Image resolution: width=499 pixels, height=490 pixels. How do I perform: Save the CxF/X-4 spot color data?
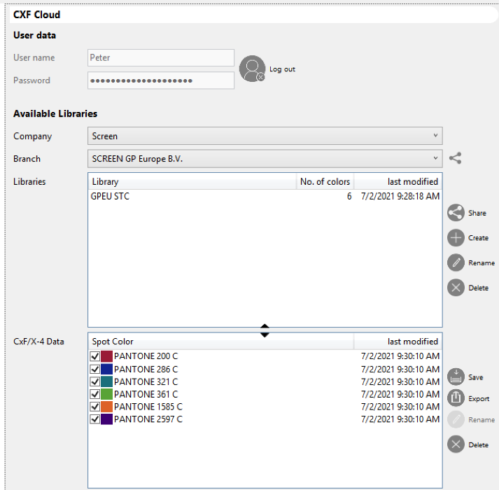[x=456, y=377]
